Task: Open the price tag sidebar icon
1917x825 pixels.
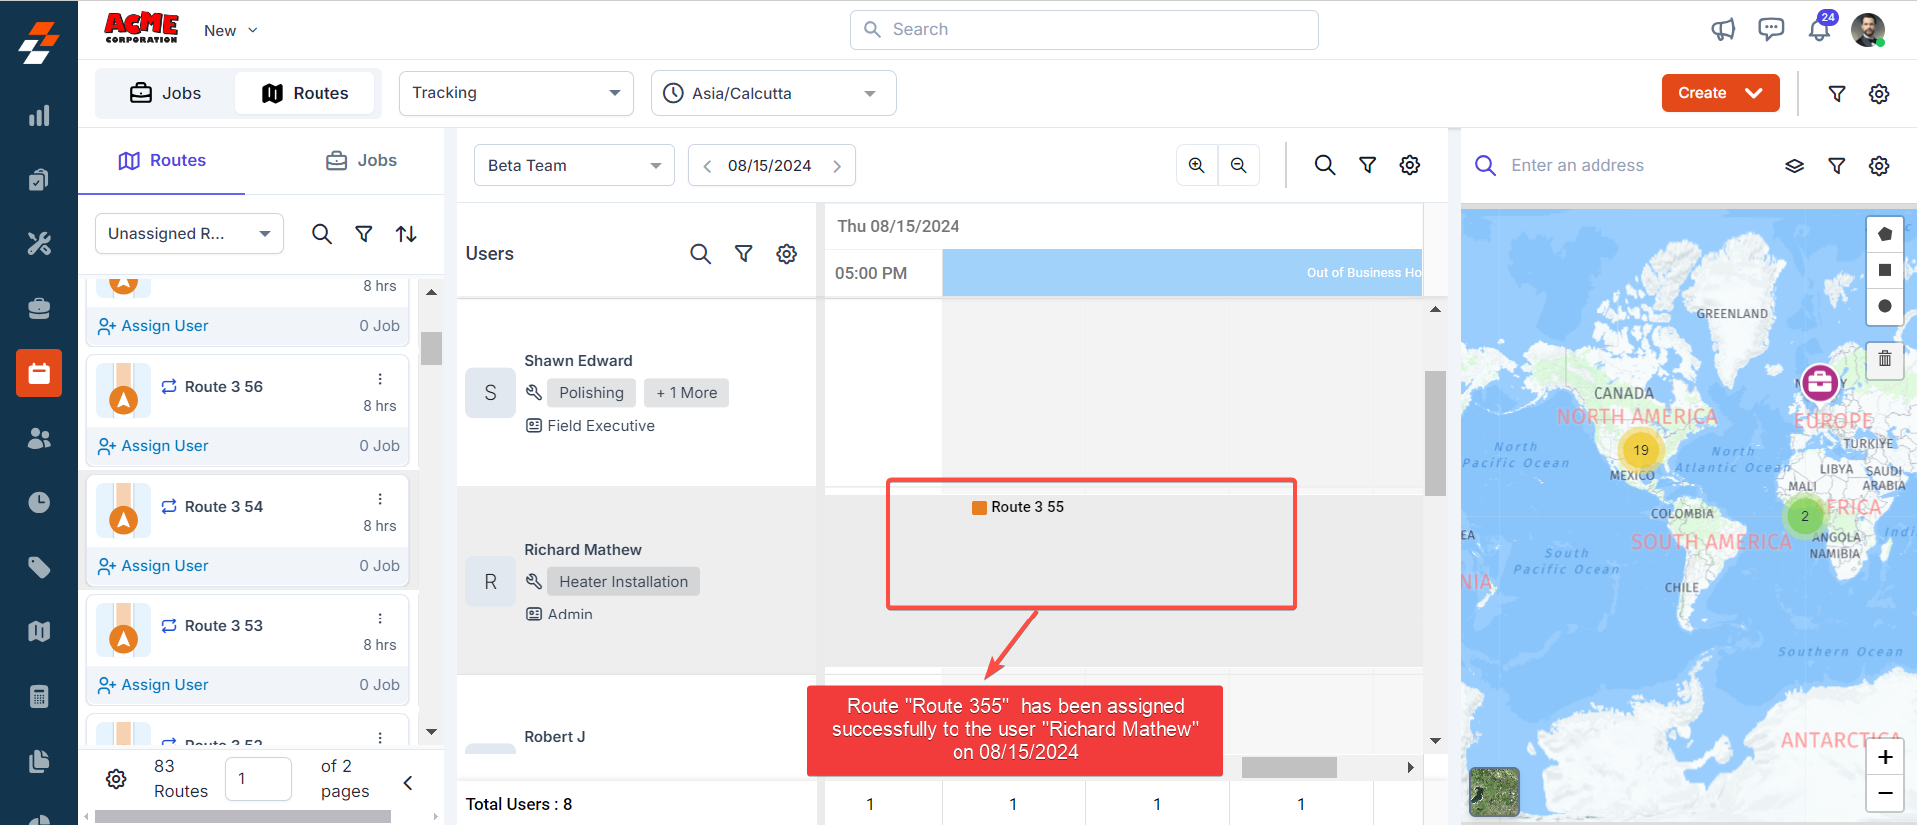Action: 39,567
